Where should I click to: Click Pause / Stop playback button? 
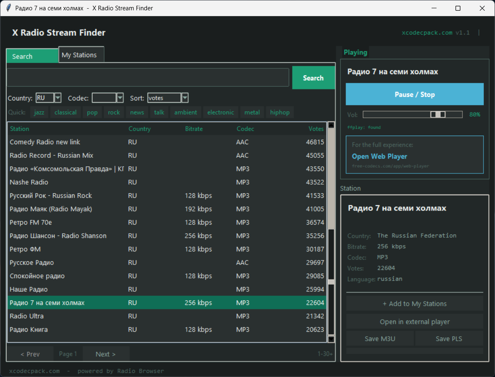(414, 94)
